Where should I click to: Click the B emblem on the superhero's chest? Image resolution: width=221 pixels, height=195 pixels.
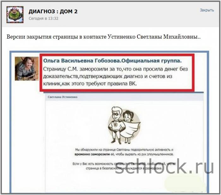pos(115,125)
